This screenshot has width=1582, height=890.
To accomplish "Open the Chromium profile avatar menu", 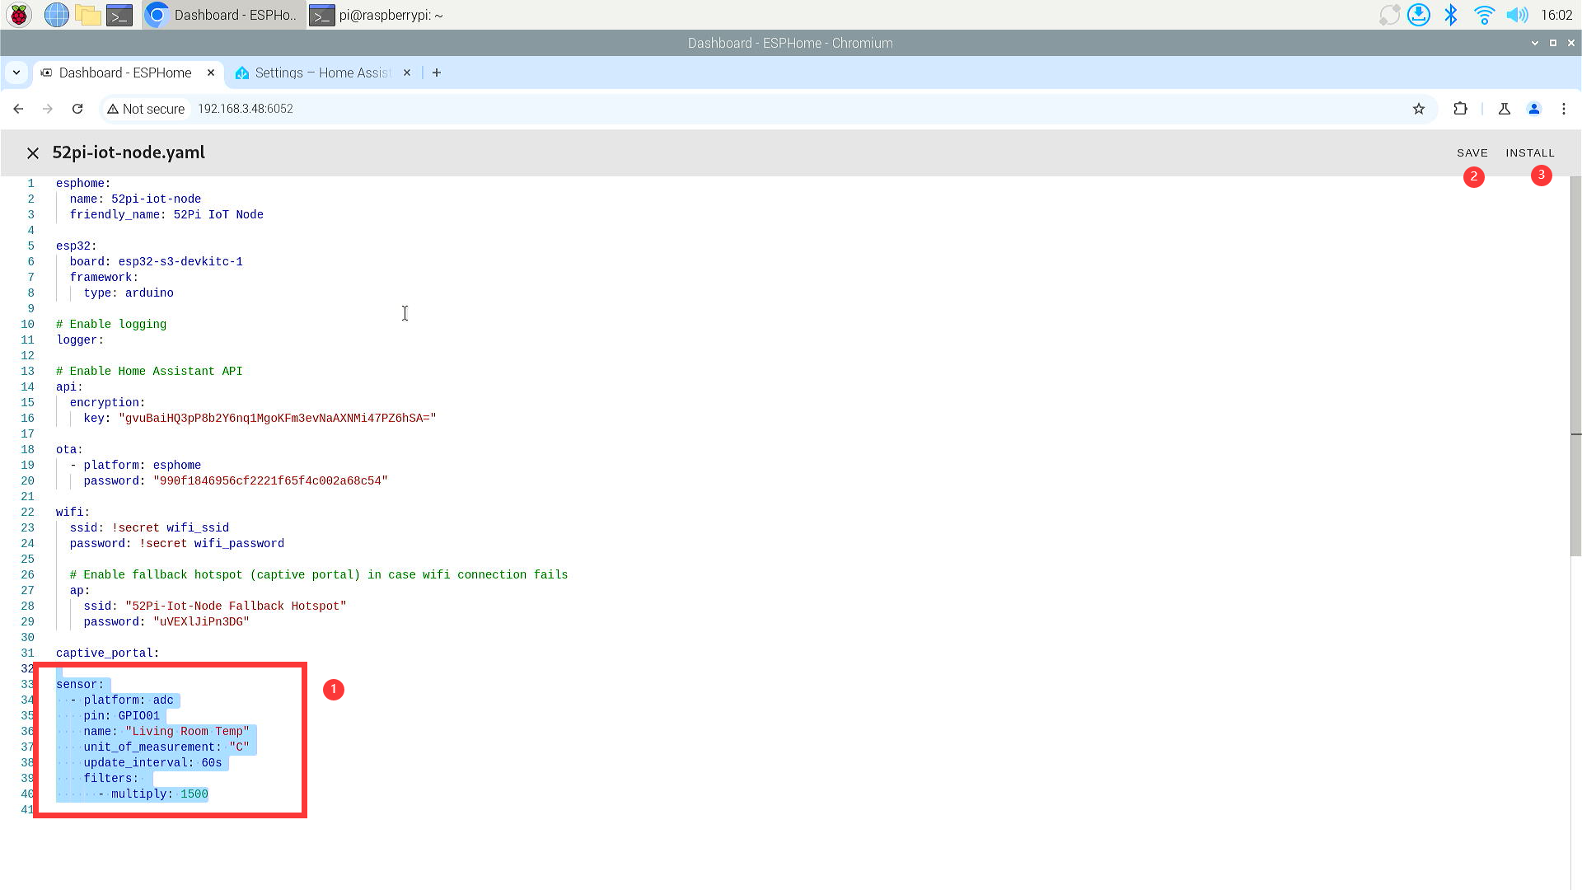I will coord(1534,109).
